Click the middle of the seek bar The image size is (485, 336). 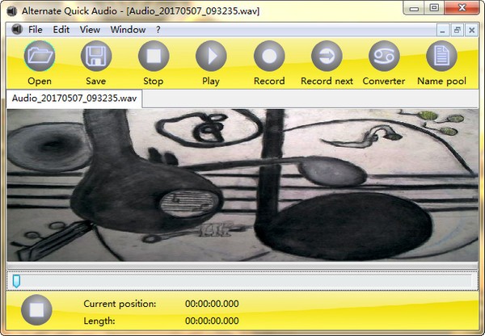tap(242, 281)
